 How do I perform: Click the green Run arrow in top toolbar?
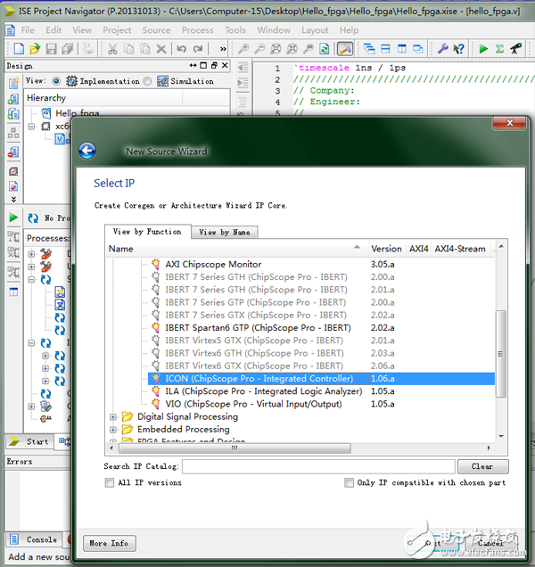point(484,48)
